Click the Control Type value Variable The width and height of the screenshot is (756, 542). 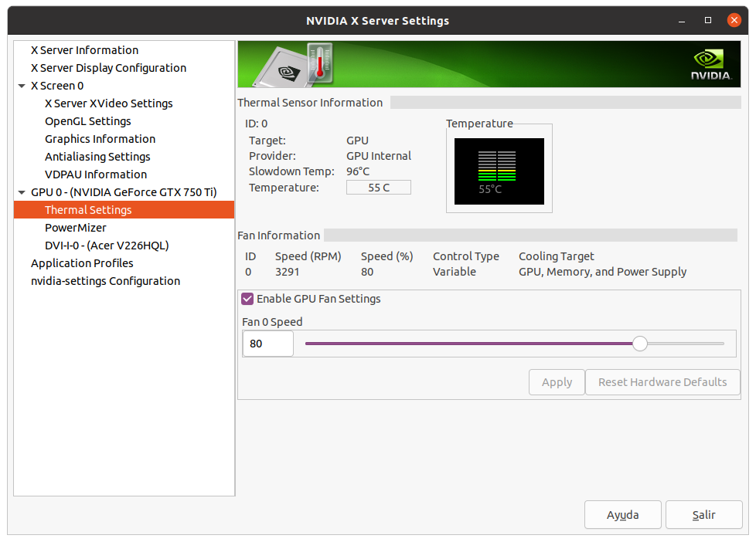(455, 273)
